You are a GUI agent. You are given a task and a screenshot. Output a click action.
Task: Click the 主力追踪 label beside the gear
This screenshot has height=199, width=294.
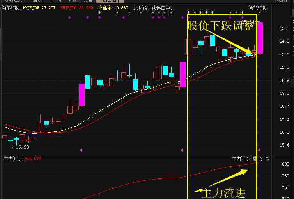[241, 159]
